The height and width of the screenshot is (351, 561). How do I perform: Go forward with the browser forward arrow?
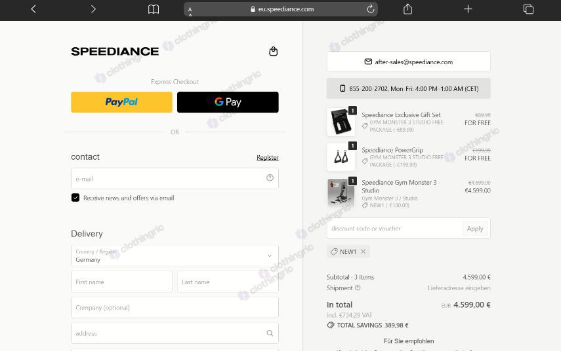[x=93, y=9]
